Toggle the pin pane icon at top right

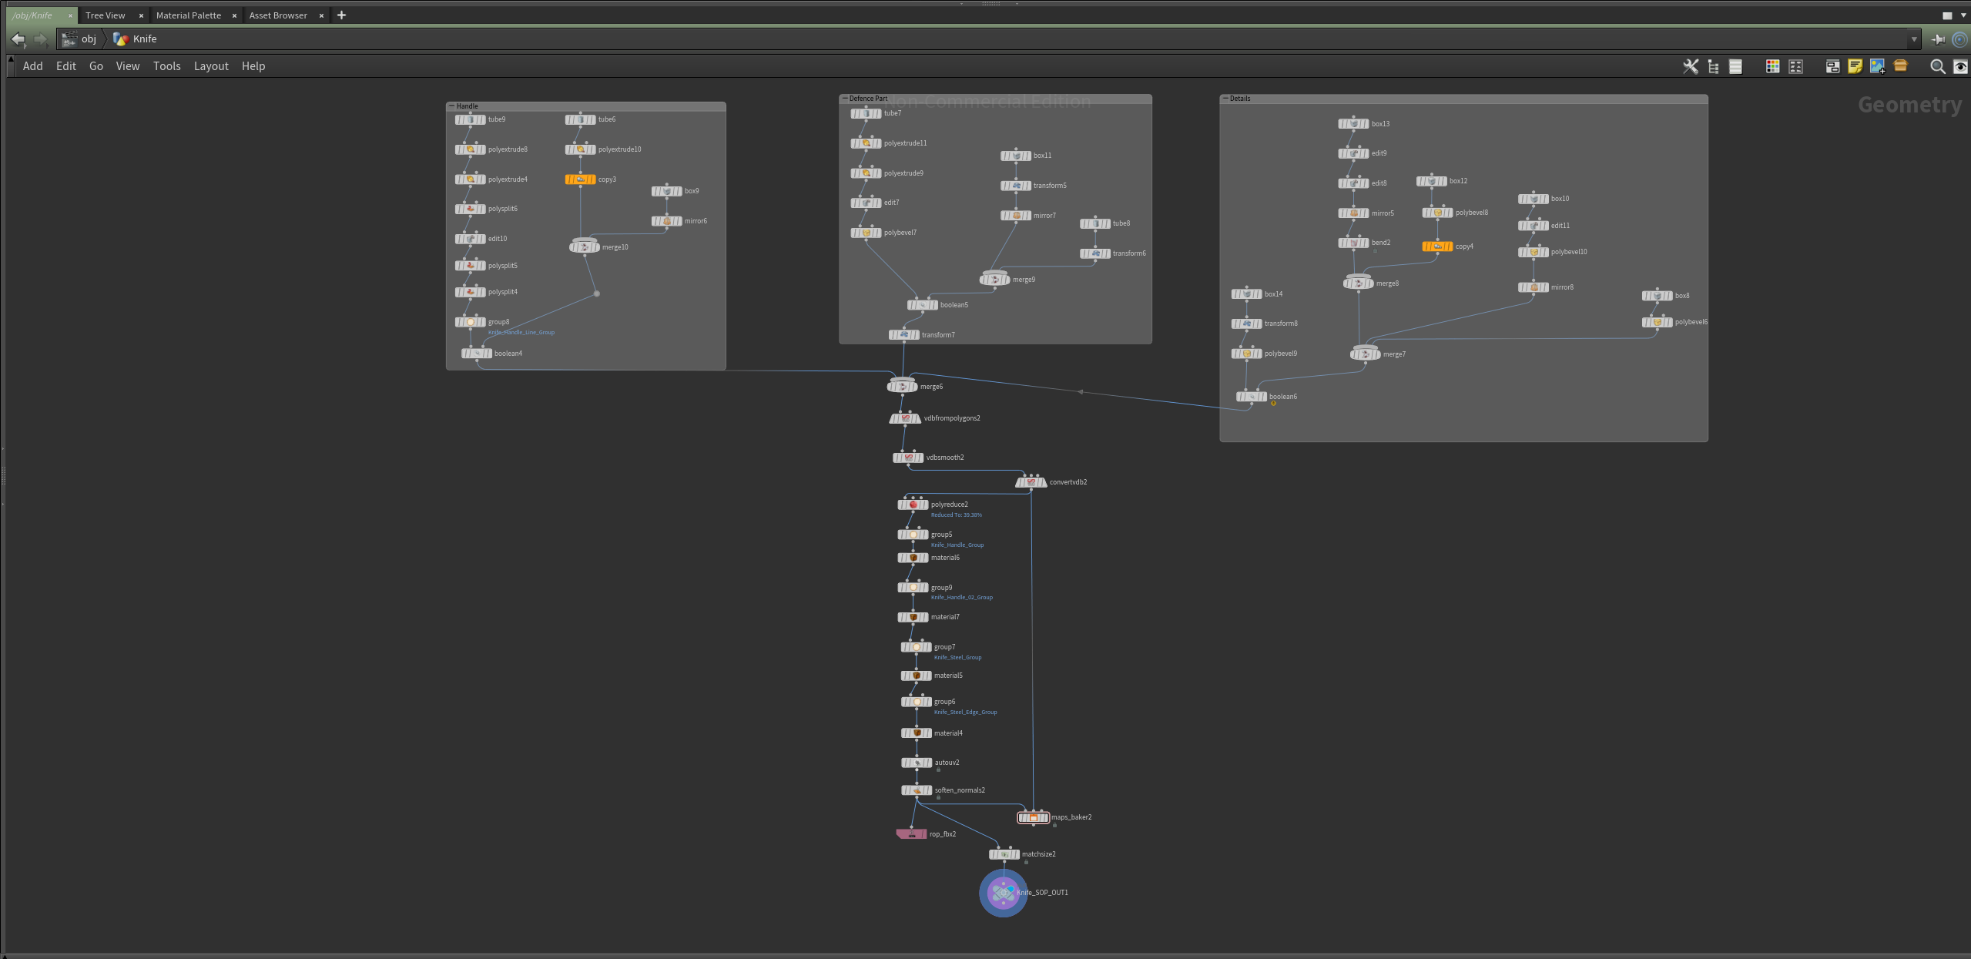point(1939,39)
